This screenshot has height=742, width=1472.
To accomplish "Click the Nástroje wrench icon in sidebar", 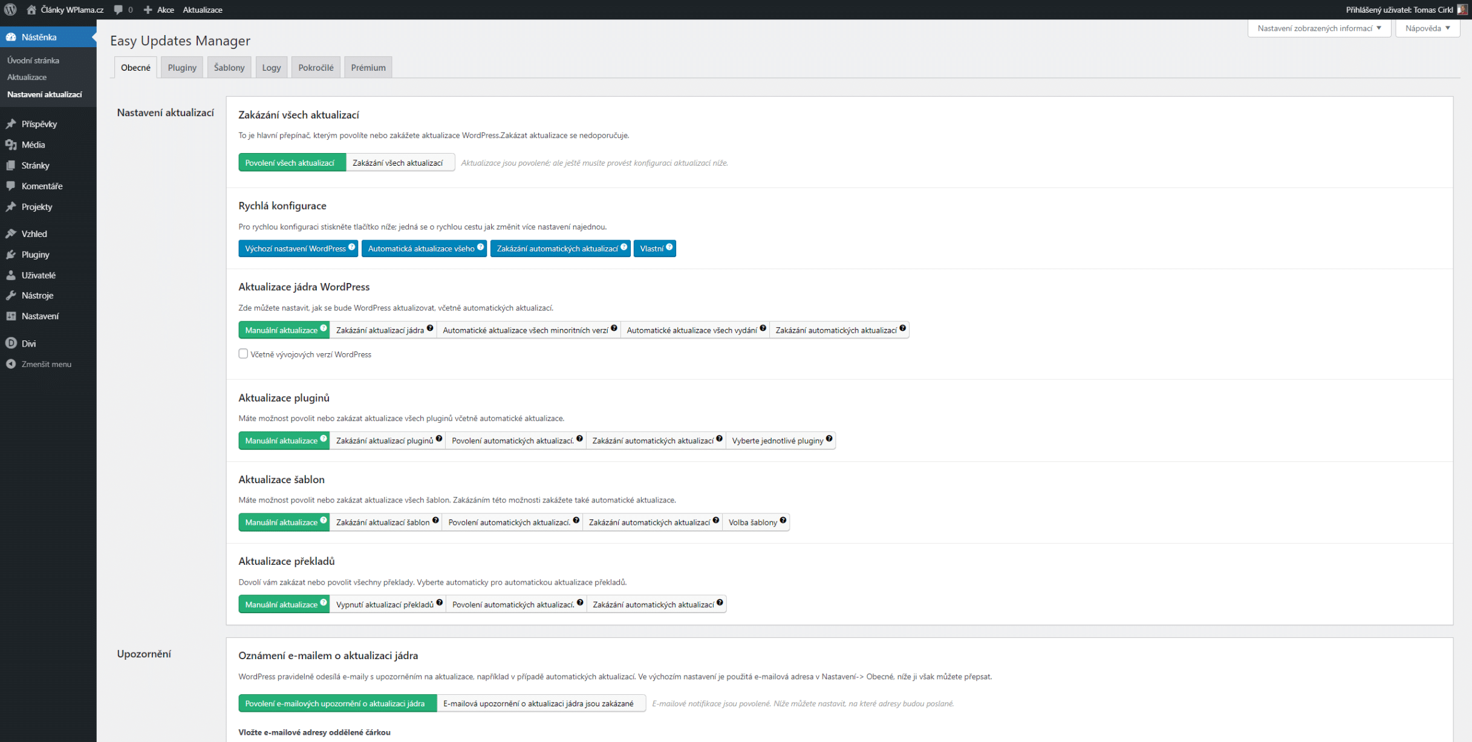I will tap(11, 296).
